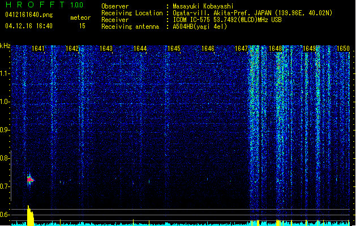This screenshot has height=226, width=356.
Task: Click the 0.7 kHz axis label
Action: pos(5,186)
